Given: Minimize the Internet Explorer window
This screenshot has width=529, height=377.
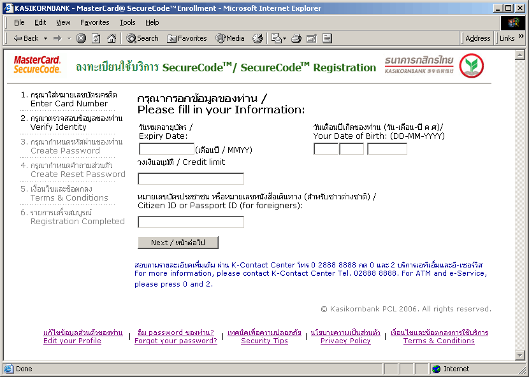Looking at the screenshot, I should point(498,8).
